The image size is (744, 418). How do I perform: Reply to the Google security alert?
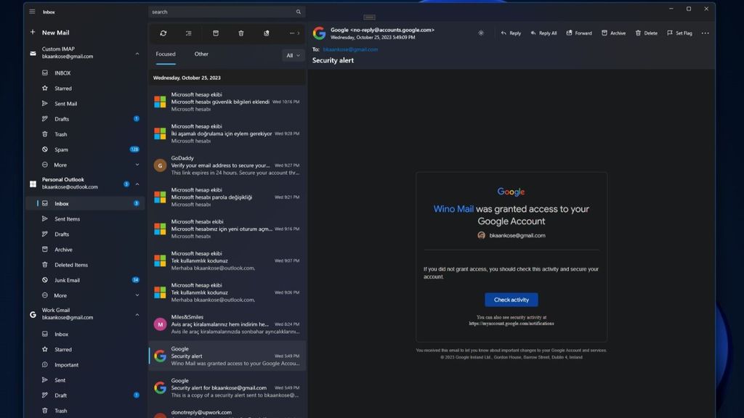pos(511,33)
